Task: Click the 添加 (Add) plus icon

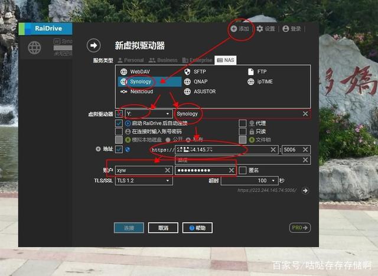Action: pos(234,29)
